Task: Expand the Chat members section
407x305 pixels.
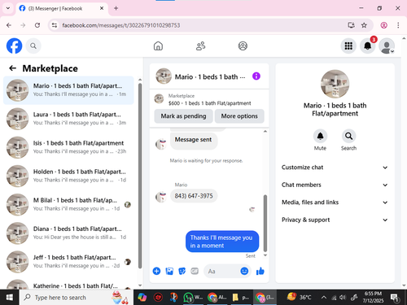Action: pyautogui.click(x=335, y=185)
